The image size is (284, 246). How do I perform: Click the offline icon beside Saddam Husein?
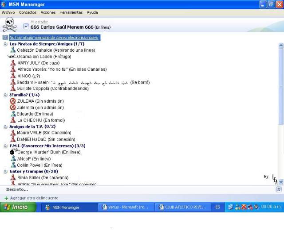13,82
